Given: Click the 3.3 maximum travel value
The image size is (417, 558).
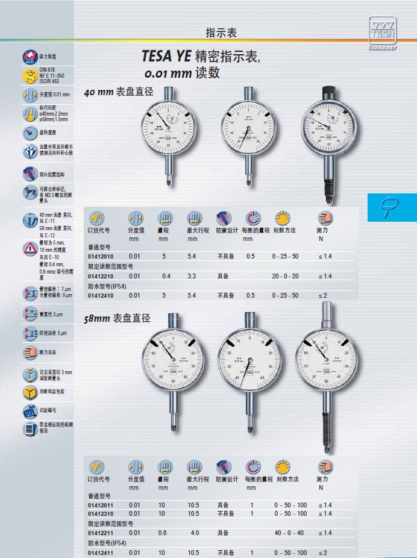Looking at the screenshot, I should (x=192, y=276).
